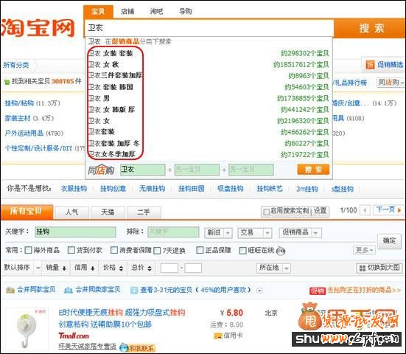The height and width of the screenshot is (354, 406).
Task: Check the 海外商品 option
Action: tap(28, 250)
